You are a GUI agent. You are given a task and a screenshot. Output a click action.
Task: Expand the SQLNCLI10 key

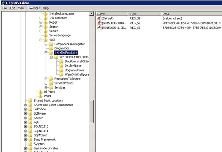[x=25, y=126]
